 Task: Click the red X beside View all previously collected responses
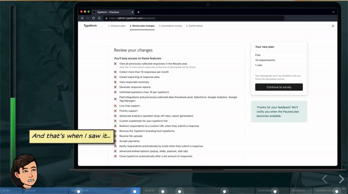115,64
